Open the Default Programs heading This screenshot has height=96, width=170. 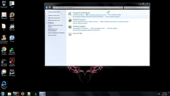coord(79,19)
